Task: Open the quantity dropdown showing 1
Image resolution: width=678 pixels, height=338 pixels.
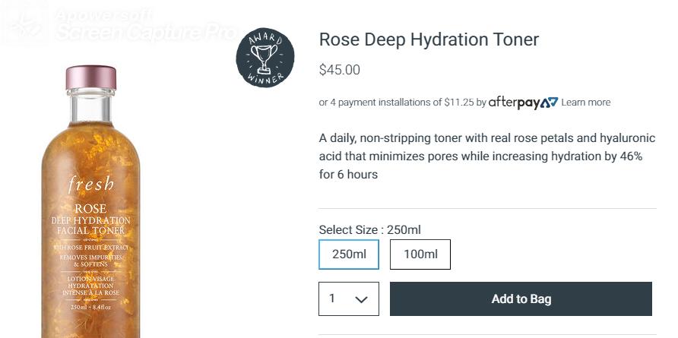Action: click(x=348, y=299)
